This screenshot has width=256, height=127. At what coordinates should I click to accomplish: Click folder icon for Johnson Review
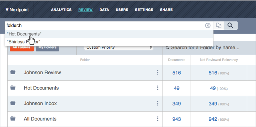13,72
